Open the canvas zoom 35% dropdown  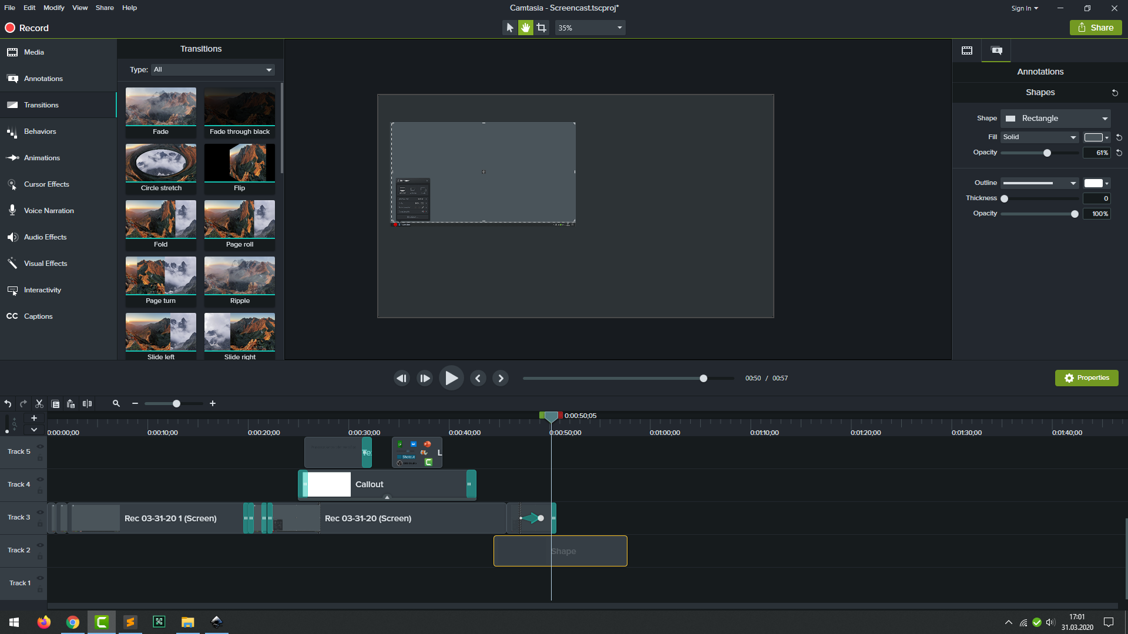(x=590, y=28)
